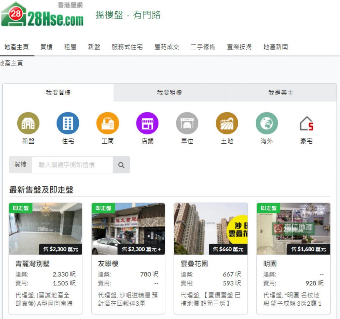
Task: Click the 青麗灣別墅 listing title
Action: click(33, 264)
